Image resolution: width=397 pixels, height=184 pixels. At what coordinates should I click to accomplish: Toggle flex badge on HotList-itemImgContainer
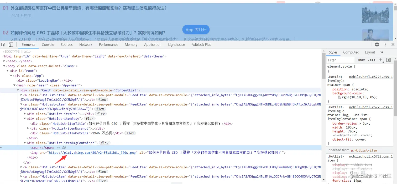(x=104, y=143)
